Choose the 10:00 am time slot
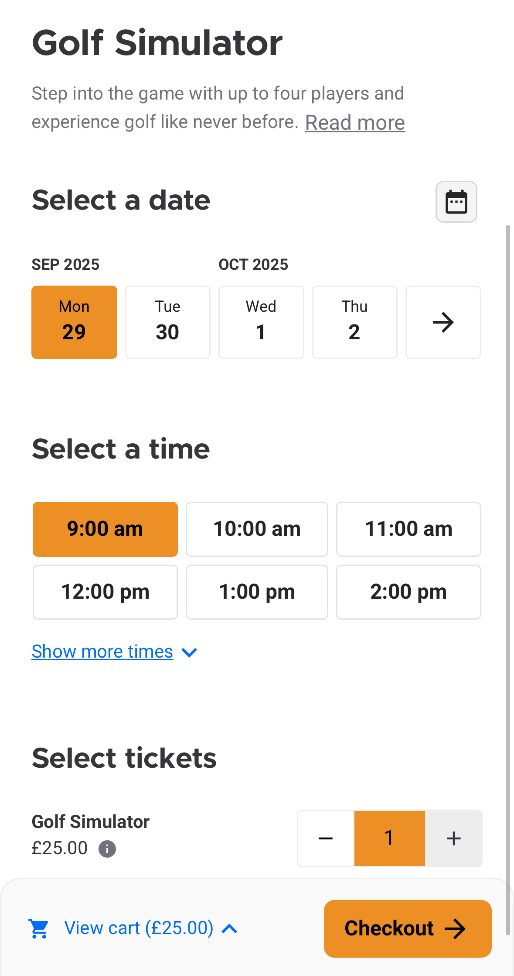This screenshot has width=514, height=976. [257, 529]
